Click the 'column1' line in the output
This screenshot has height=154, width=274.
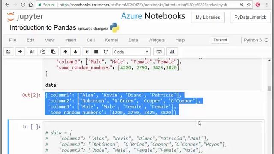point(113,95)
